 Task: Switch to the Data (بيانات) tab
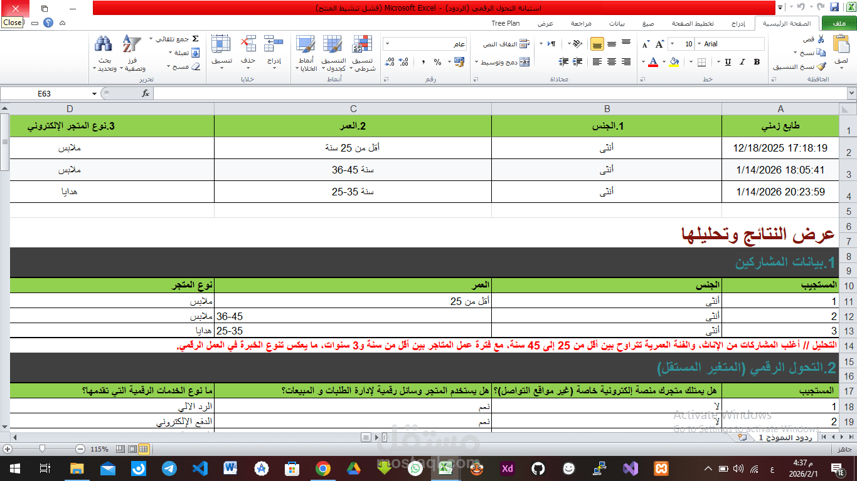617,23
